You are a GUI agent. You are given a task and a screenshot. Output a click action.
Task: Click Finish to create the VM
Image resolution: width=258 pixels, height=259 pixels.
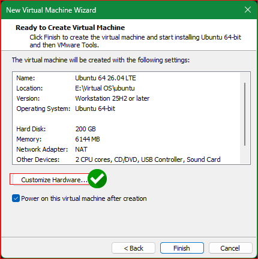click(182, 248)
